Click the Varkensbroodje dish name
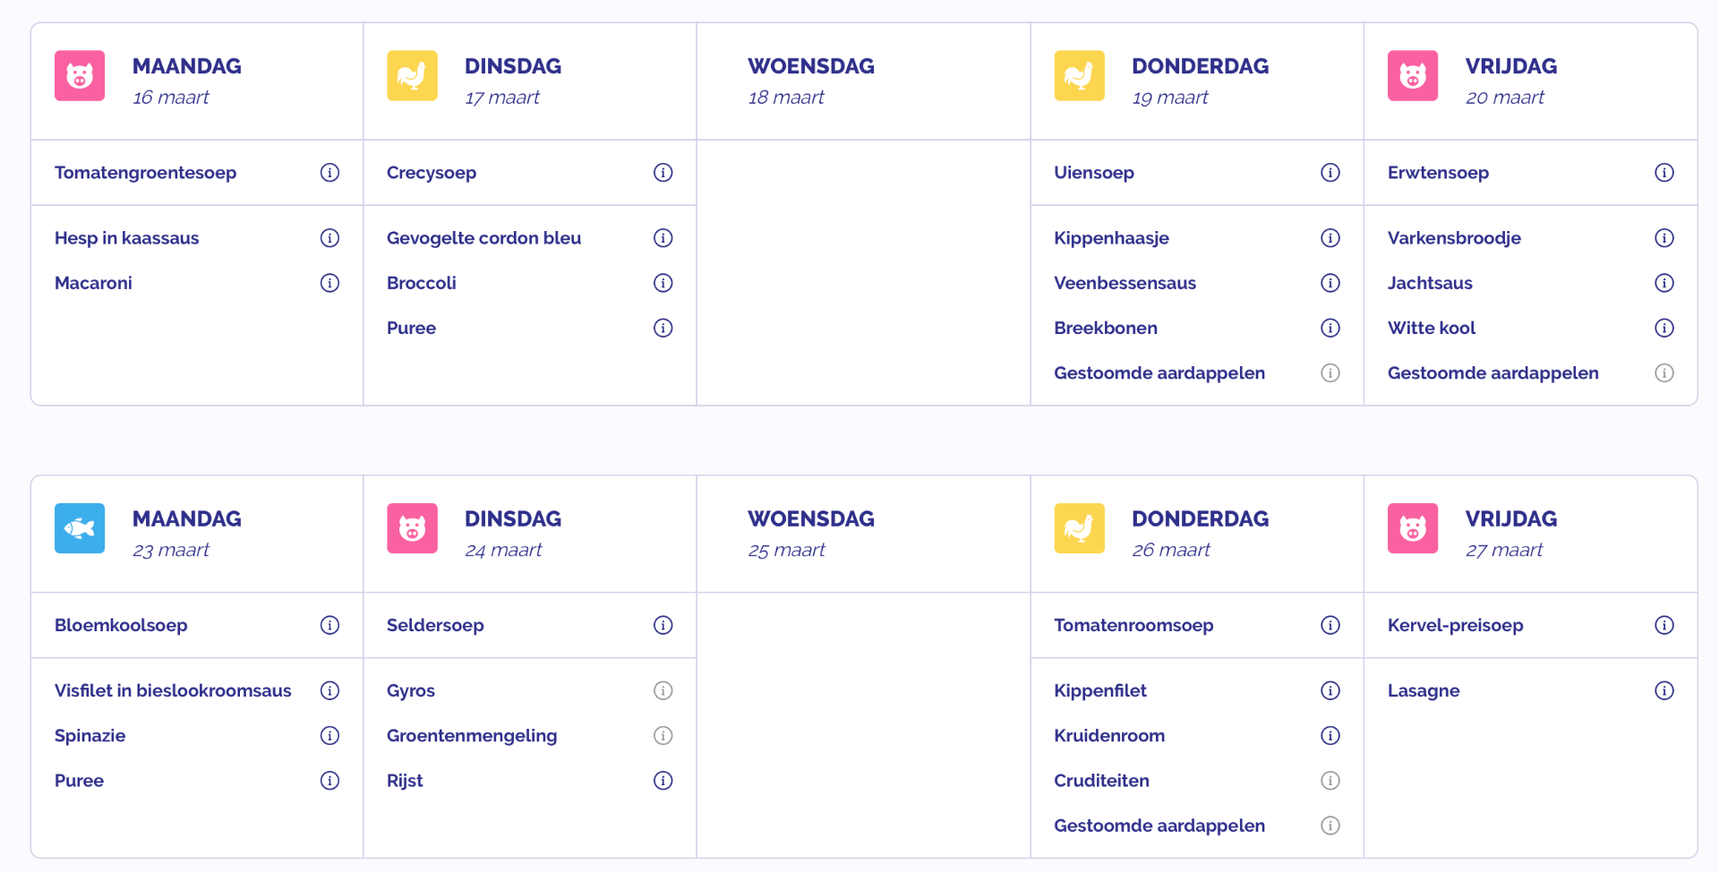This screenshot has width=1719, height=873. click(x=1454, y=238)
